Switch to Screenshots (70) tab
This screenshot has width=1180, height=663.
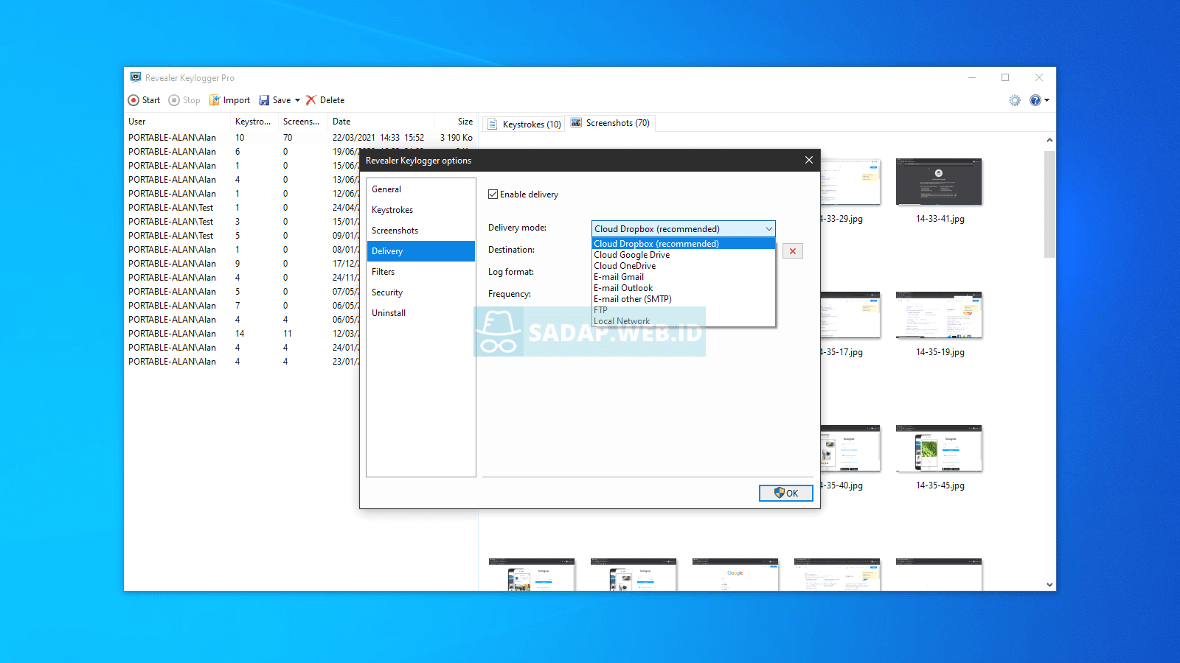(611, 123)
